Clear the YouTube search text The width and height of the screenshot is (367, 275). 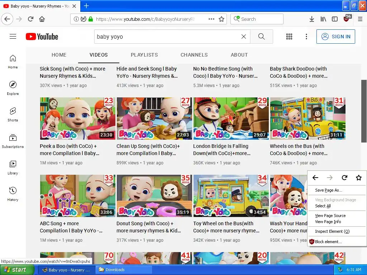244,37
